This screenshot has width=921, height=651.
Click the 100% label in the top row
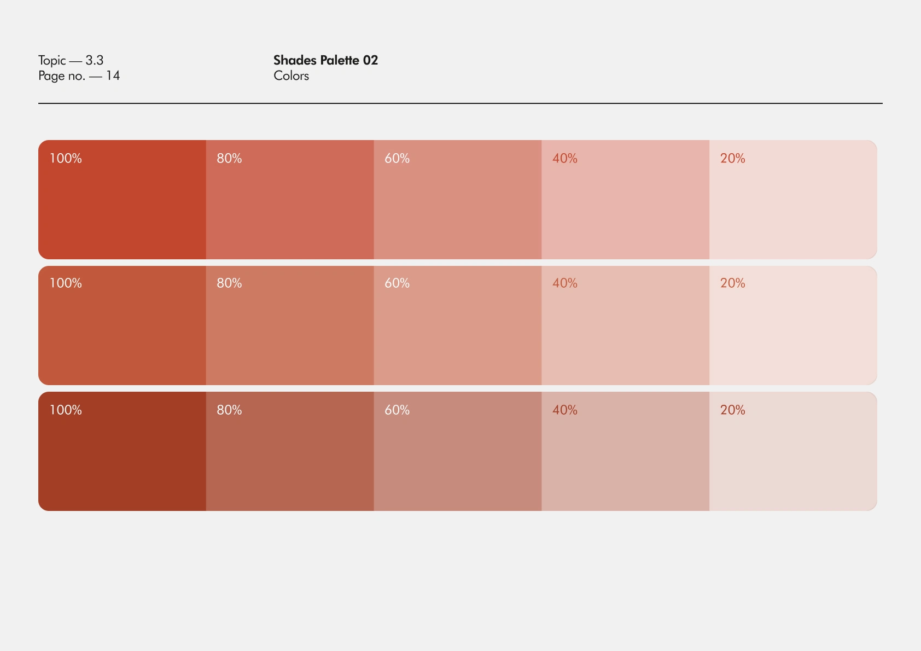[x=66, y=159]
